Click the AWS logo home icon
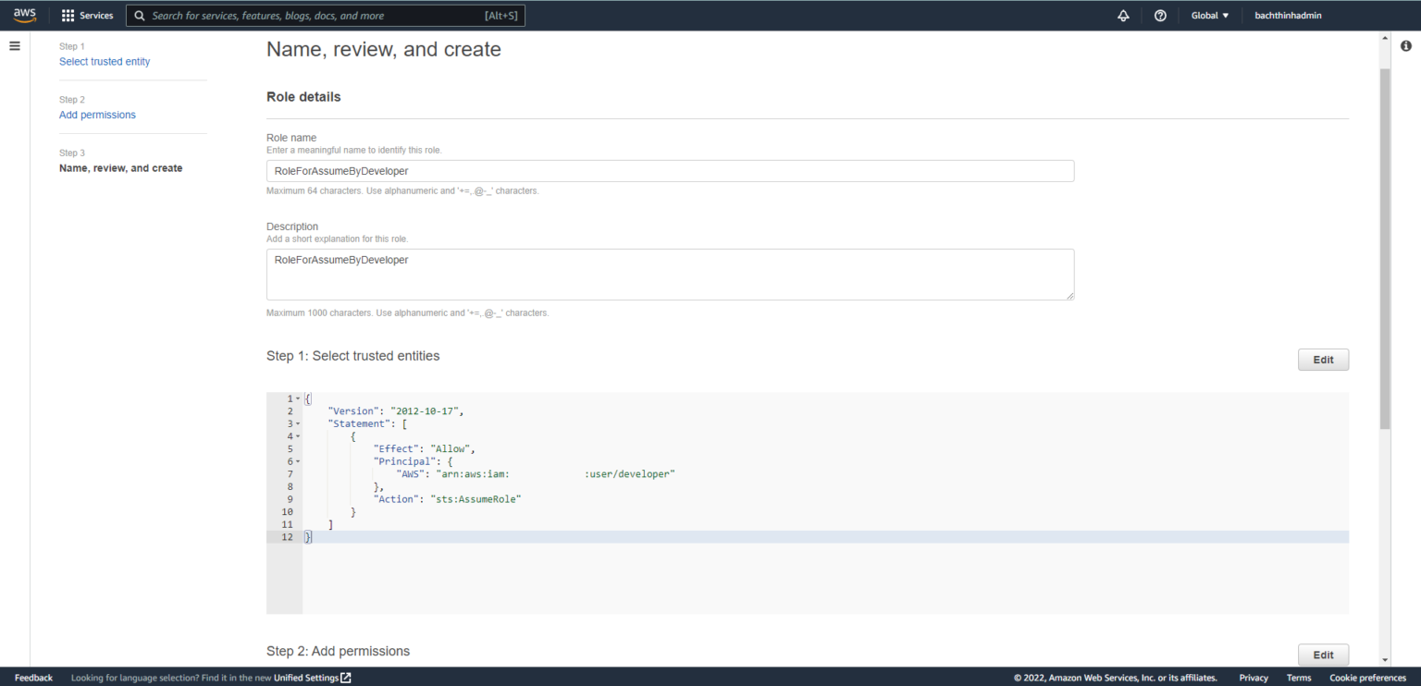This screenshot has width=1421, height=686. coord(24,15)
